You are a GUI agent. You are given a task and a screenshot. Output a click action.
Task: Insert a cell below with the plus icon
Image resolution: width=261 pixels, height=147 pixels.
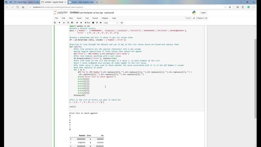coord(60,23)
